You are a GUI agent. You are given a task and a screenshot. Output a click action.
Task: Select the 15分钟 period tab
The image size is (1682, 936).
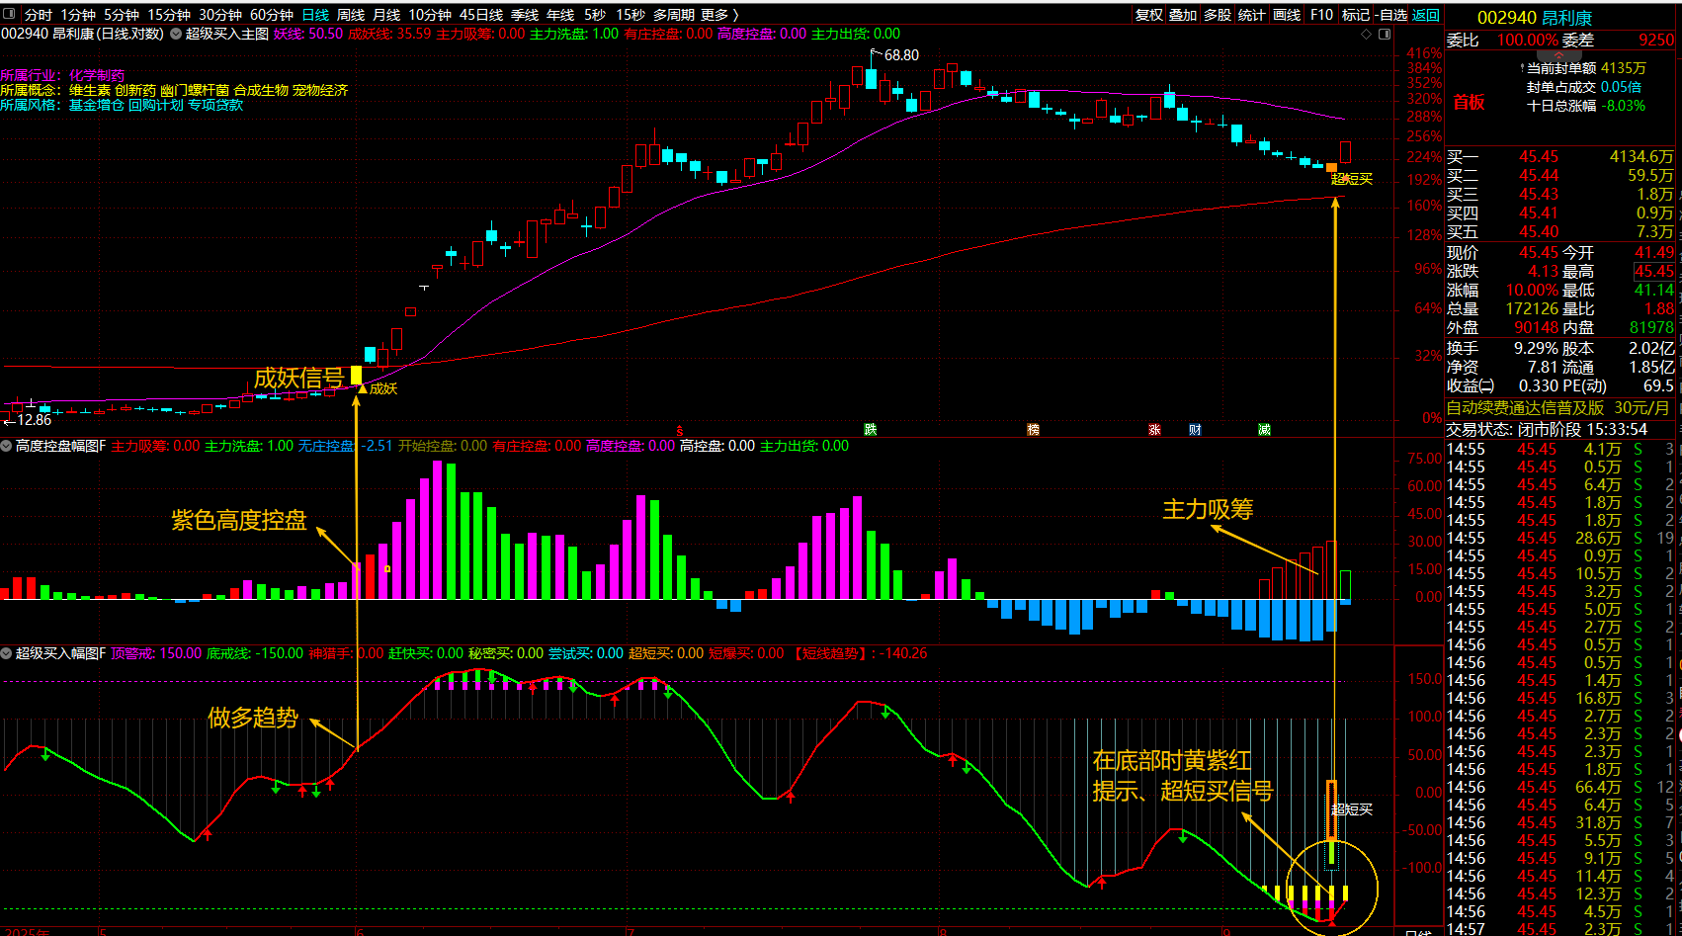(169, 15)
